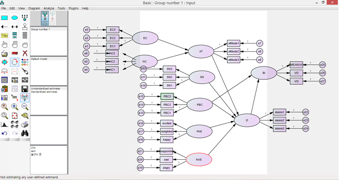
Task: Click the BI latent variable ellipse
Action: (264, 73)
